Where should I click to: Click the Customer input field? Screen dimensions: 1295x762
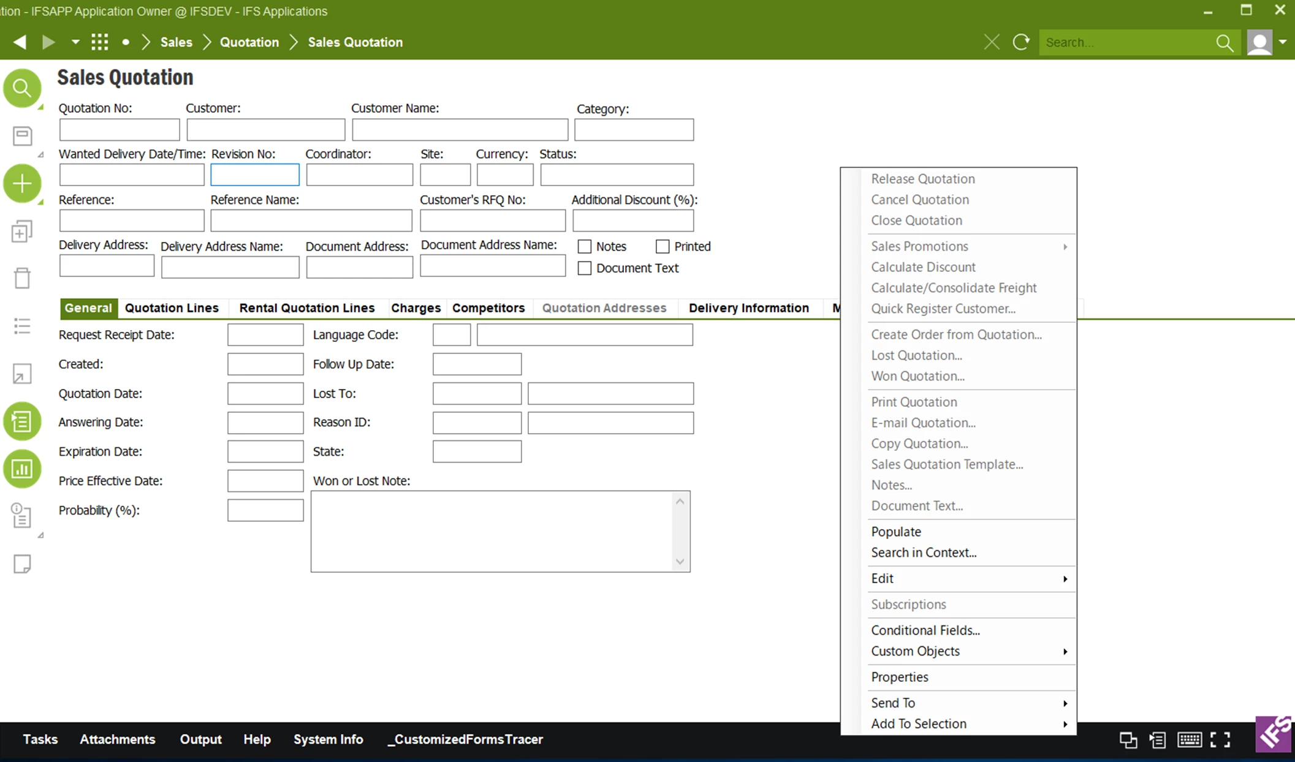(x=266, y=130)
